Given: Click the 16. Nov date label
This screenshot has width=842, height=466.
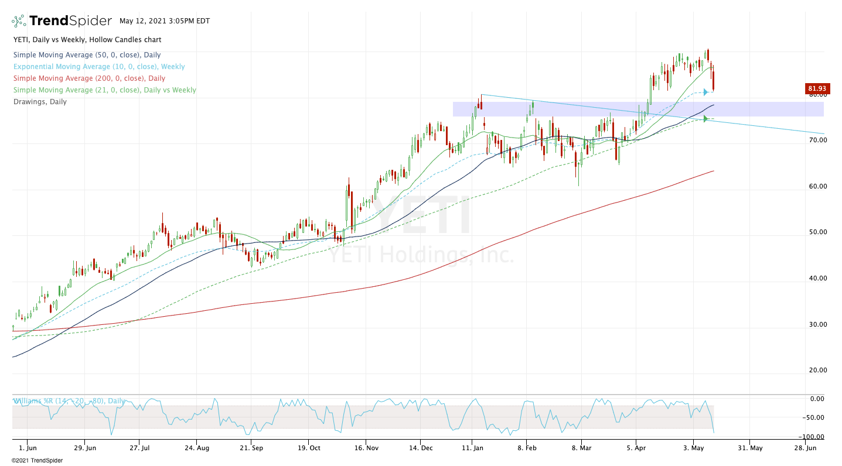Looking at the screenshot, I should [x=365, y=448].
